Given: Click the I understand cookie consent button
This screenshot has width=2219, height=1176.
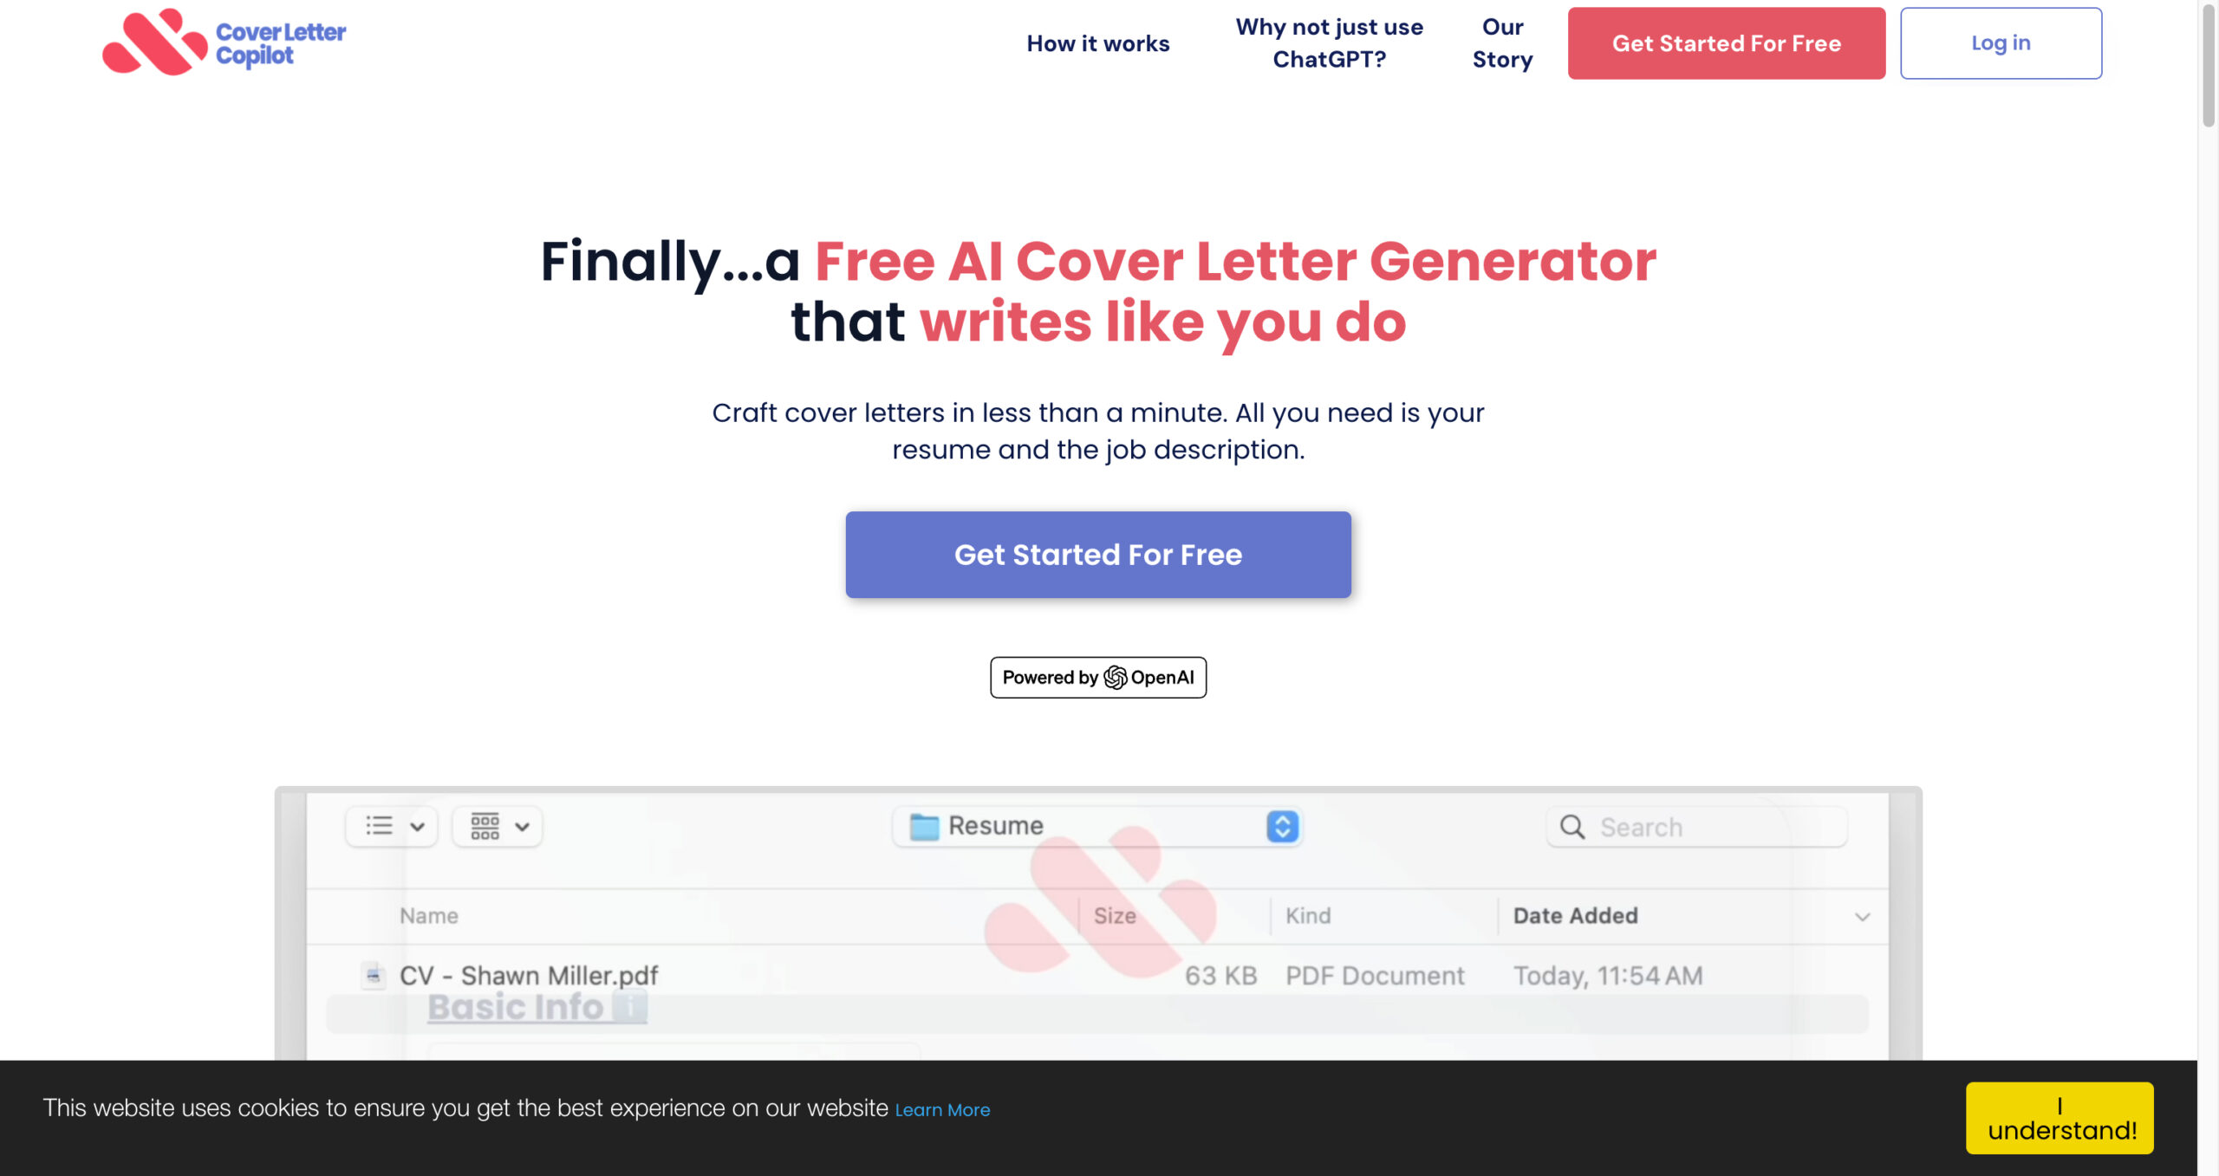Looking at the screenshot, I should point(2059,1119).
